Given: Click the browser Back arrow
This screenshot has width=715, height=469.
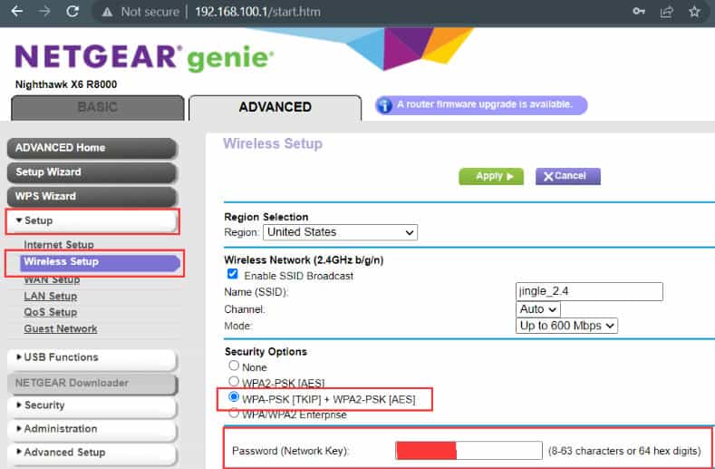Looking at the screenshot, I should (17, 11).
